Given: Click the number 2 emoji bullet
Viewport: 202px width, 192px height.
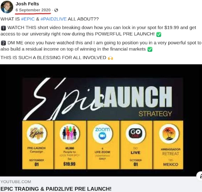Looking at the screenshot, I should 3,43.
